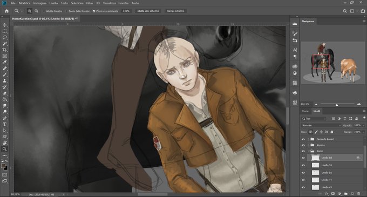Select the Pen tool
Image resolution: width=367 pixels, height=197 pixels.
(x=4, y=118)
